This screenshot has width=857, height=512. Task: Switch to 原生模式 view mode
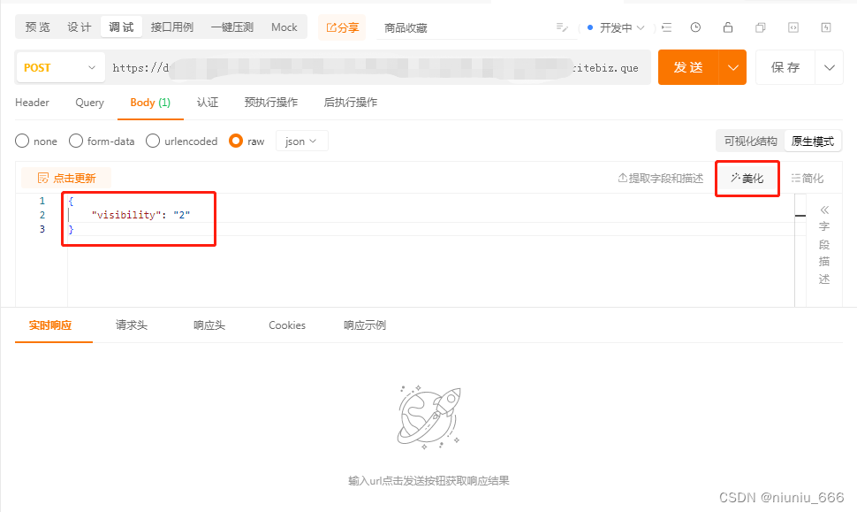pos(813,141)
